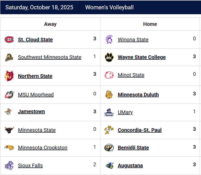Select the Saturday, October 18, 2025 date header
Viewport: 201px width, 175px height.
pyautogui.click(x=39, y=7)
